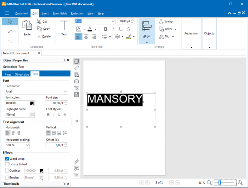
Task: Enable the Outline checkbox
Action: [x=7, y=170]
